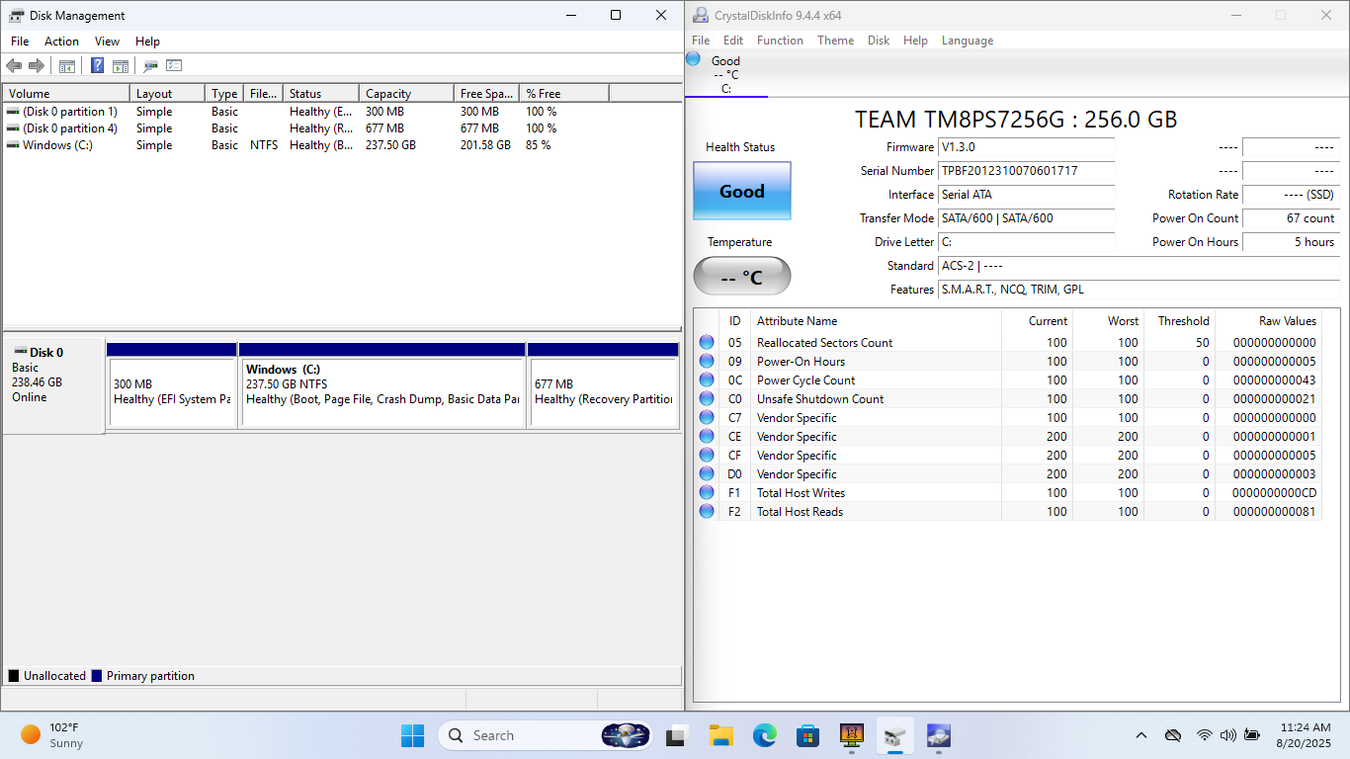Click the Forward arrow in Disk Management toolbar
This screenshot has height=759, width=1350.
click(x=37, y=66)
